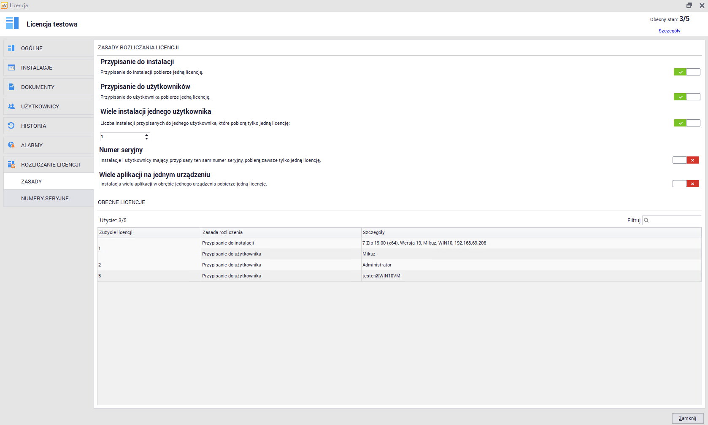Click the Alarmy bell icon
Screen dimensions: 708x425
[x=11, y=145]
